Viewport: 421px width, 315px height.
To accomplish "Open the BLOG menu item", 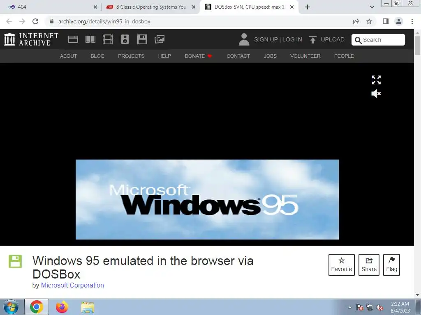I will tap(97, 56).
